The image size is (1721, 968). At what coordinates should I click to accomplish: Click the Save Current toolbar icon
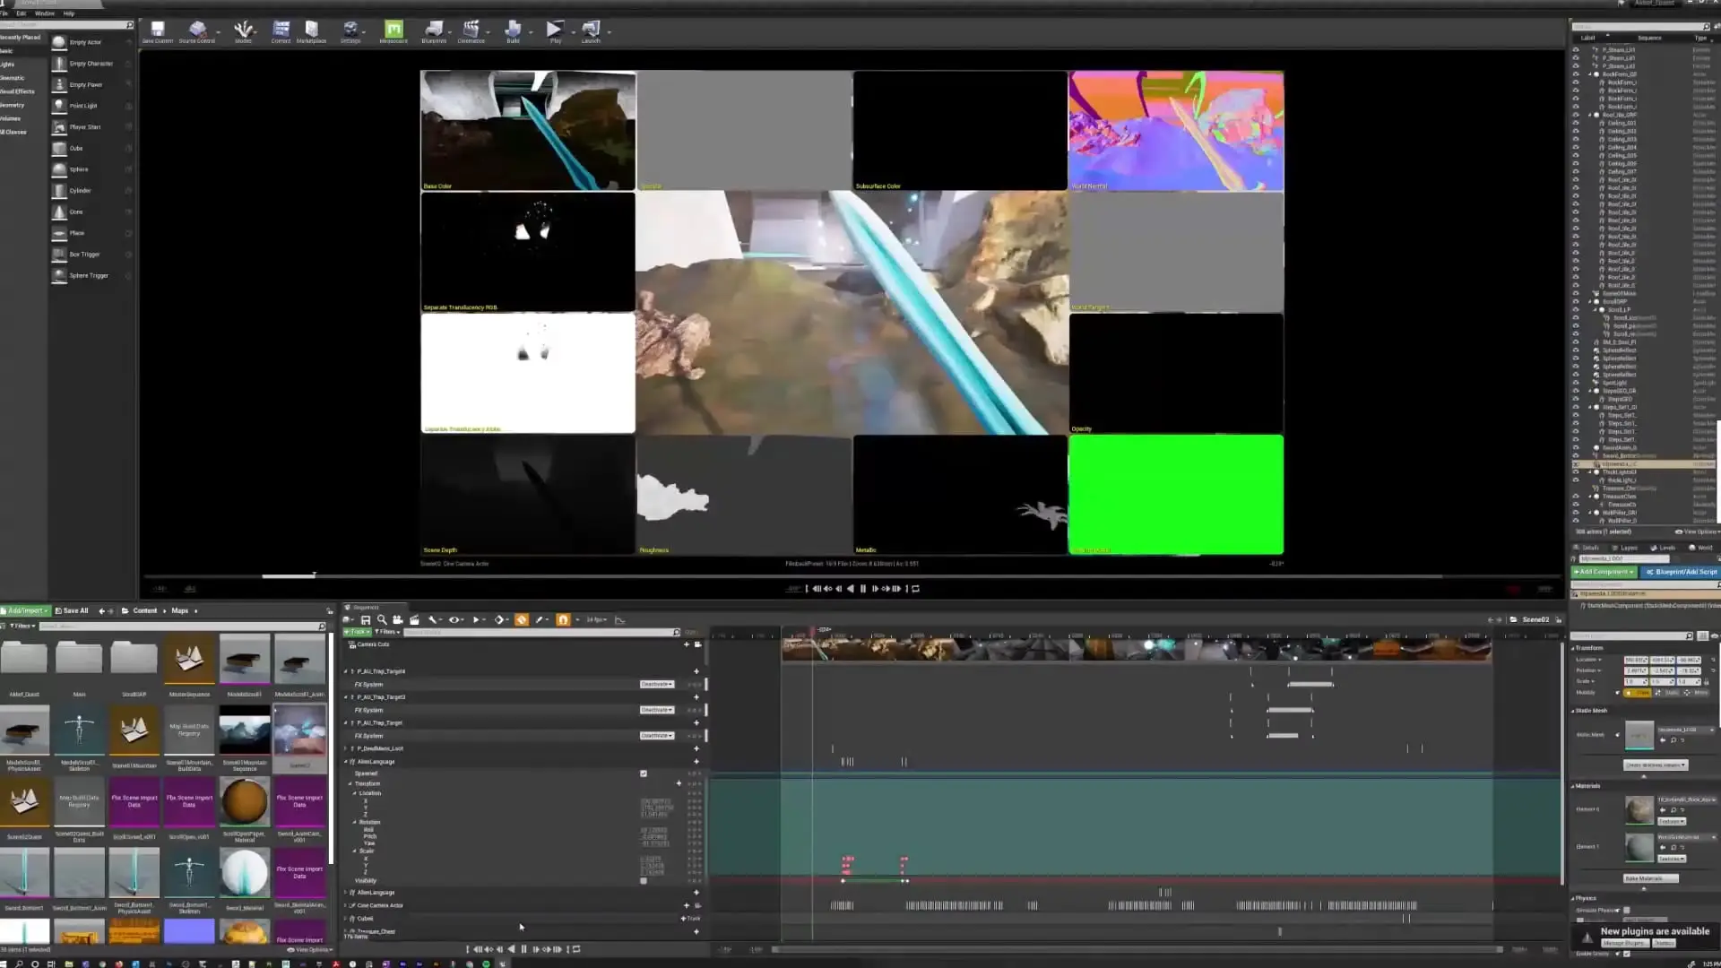point(158,30)
